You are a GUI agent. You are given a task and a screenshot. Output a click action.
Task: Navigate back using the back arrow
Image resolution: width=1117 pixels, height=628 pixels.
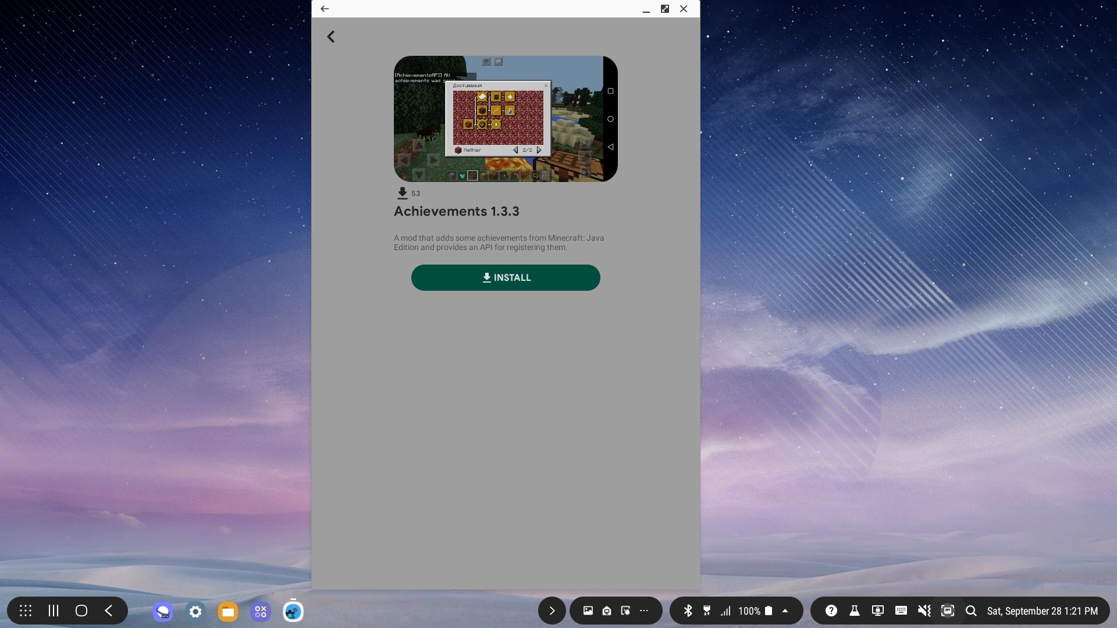tap(330, 36)
